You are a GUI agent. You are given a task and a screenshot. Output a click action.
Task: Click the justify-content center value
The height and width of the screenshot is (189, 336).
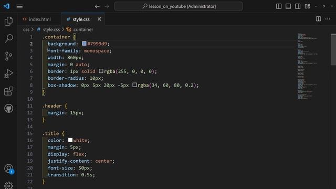point(103,161)
